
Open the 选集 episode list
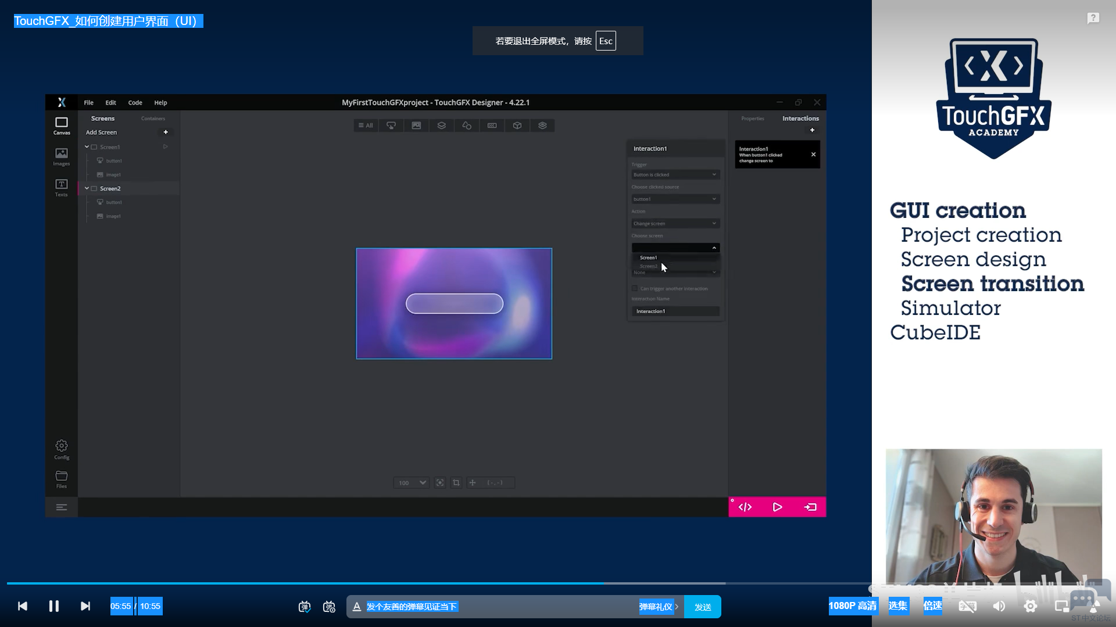click(898, 605)
